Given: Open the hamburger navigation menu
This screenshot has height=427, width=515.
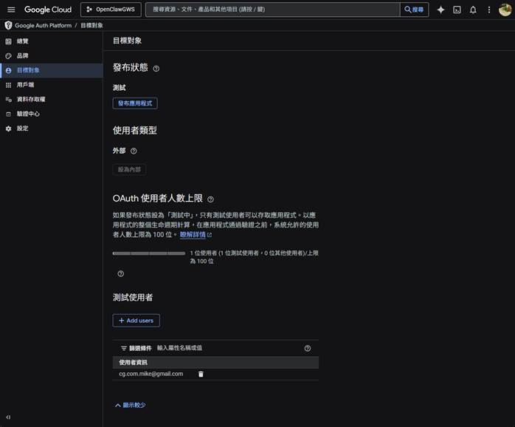Looking at the screenshot, I should click(x=11, y=10).
